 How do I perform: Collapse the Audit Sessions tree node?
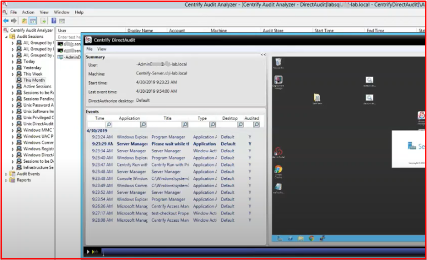[x=6, y=37]
